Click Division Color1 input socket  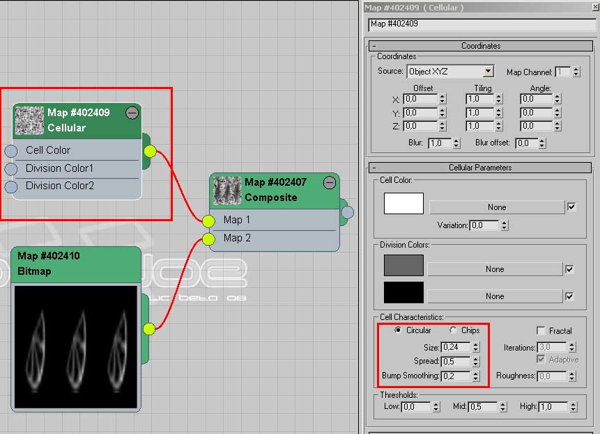[11, 169]
